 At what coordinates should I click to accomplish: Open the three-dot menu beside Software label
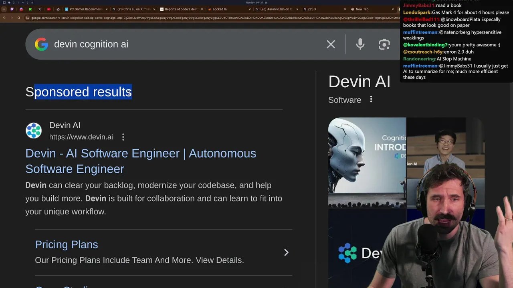click(x=371, y=99)
